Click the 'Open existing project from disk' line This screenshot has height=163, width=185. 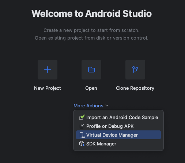91,38
